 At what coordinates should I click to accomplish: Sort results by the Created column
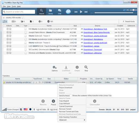pos(120,26)
